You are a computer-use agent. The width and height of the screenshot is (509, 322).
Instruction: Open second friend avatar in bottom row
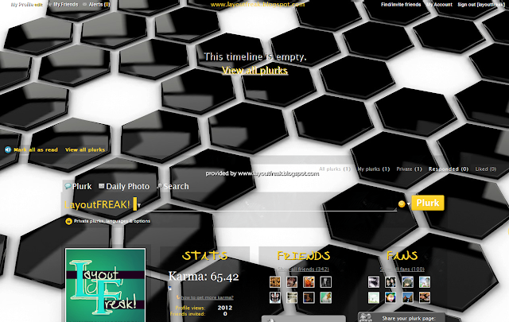pyautogui.click(x=292, y=297)
